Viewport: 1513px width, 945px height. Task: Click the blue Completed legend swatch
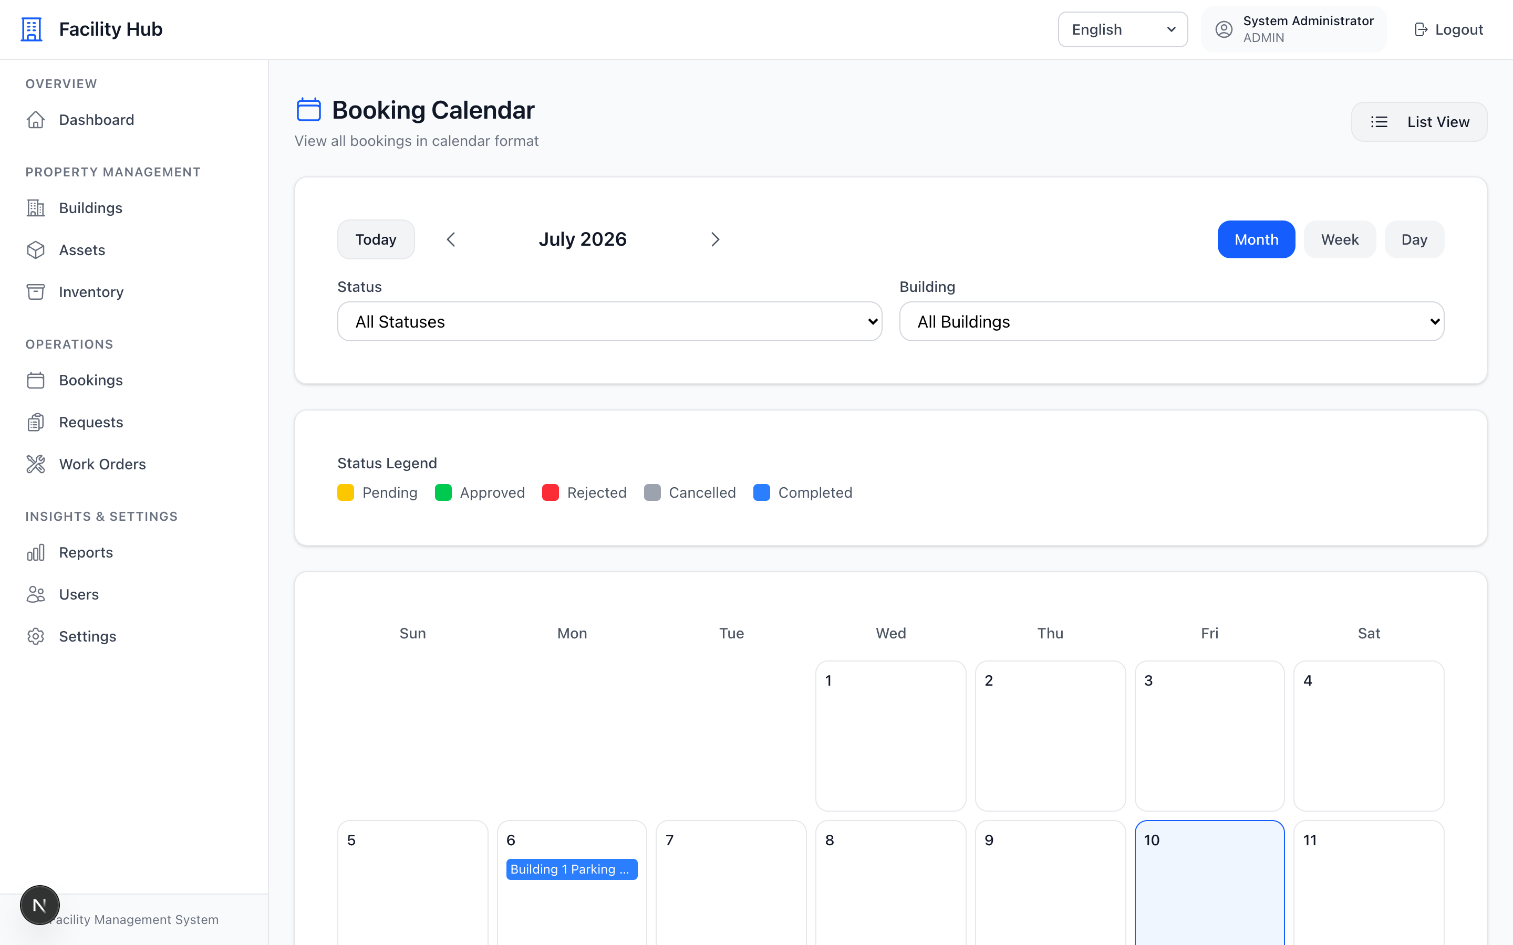tap(762, 492)
